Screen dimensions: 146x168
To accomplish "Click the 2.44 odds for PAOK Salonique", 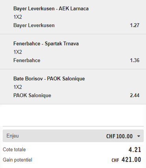I will [135, 95].
